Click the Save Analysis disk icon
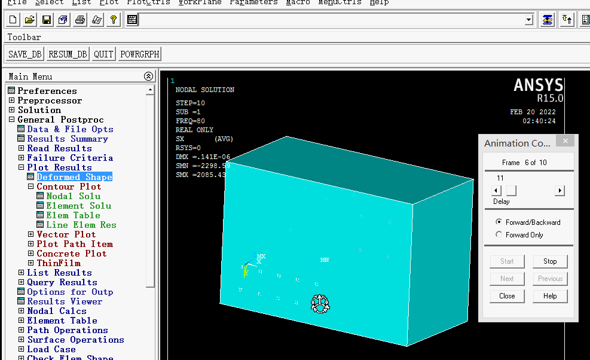Image resolution: width=590 pixels, height=360 pixels. click(x=47, y=20)
